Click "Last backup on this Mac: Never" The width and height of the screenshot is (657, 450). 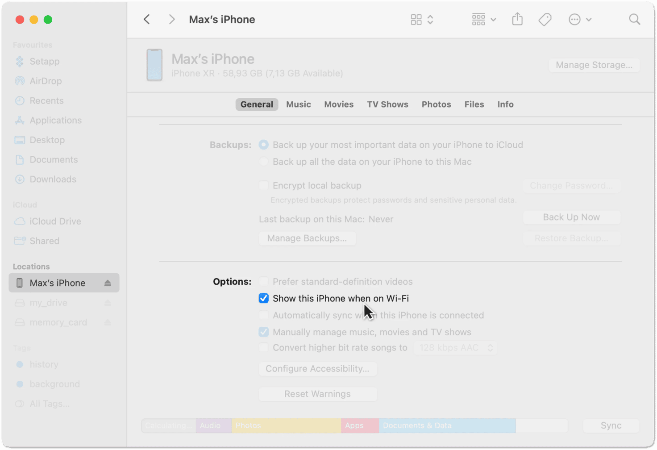[326, 220]
